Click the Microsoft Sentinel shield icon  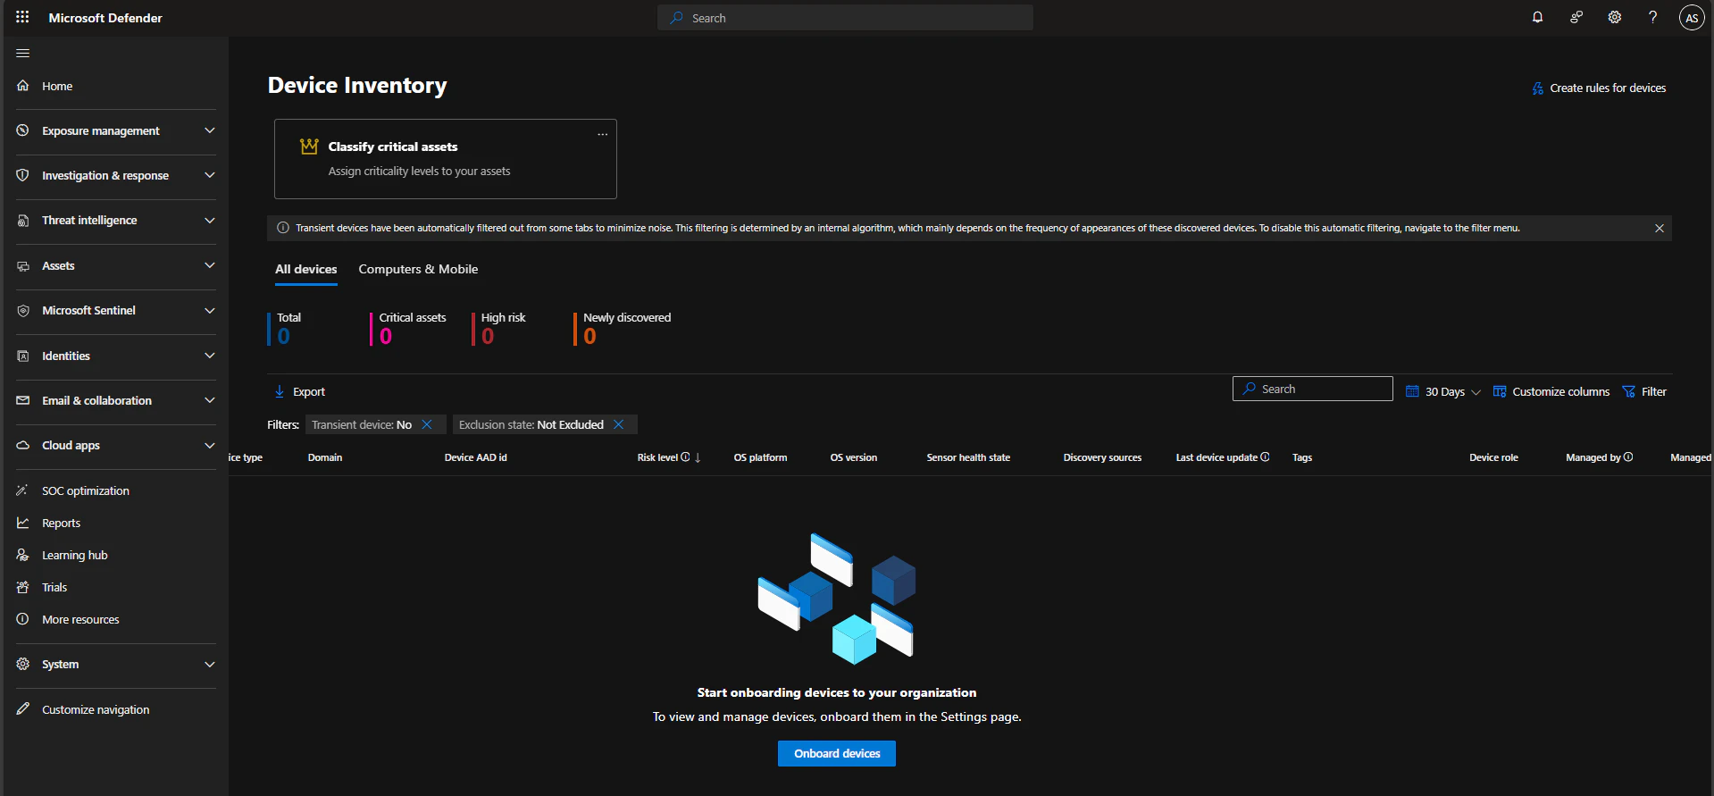23,311
